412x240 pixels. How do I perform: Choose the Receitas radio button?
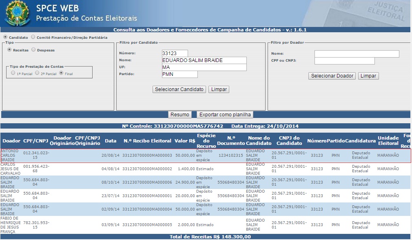coord(9,50)
